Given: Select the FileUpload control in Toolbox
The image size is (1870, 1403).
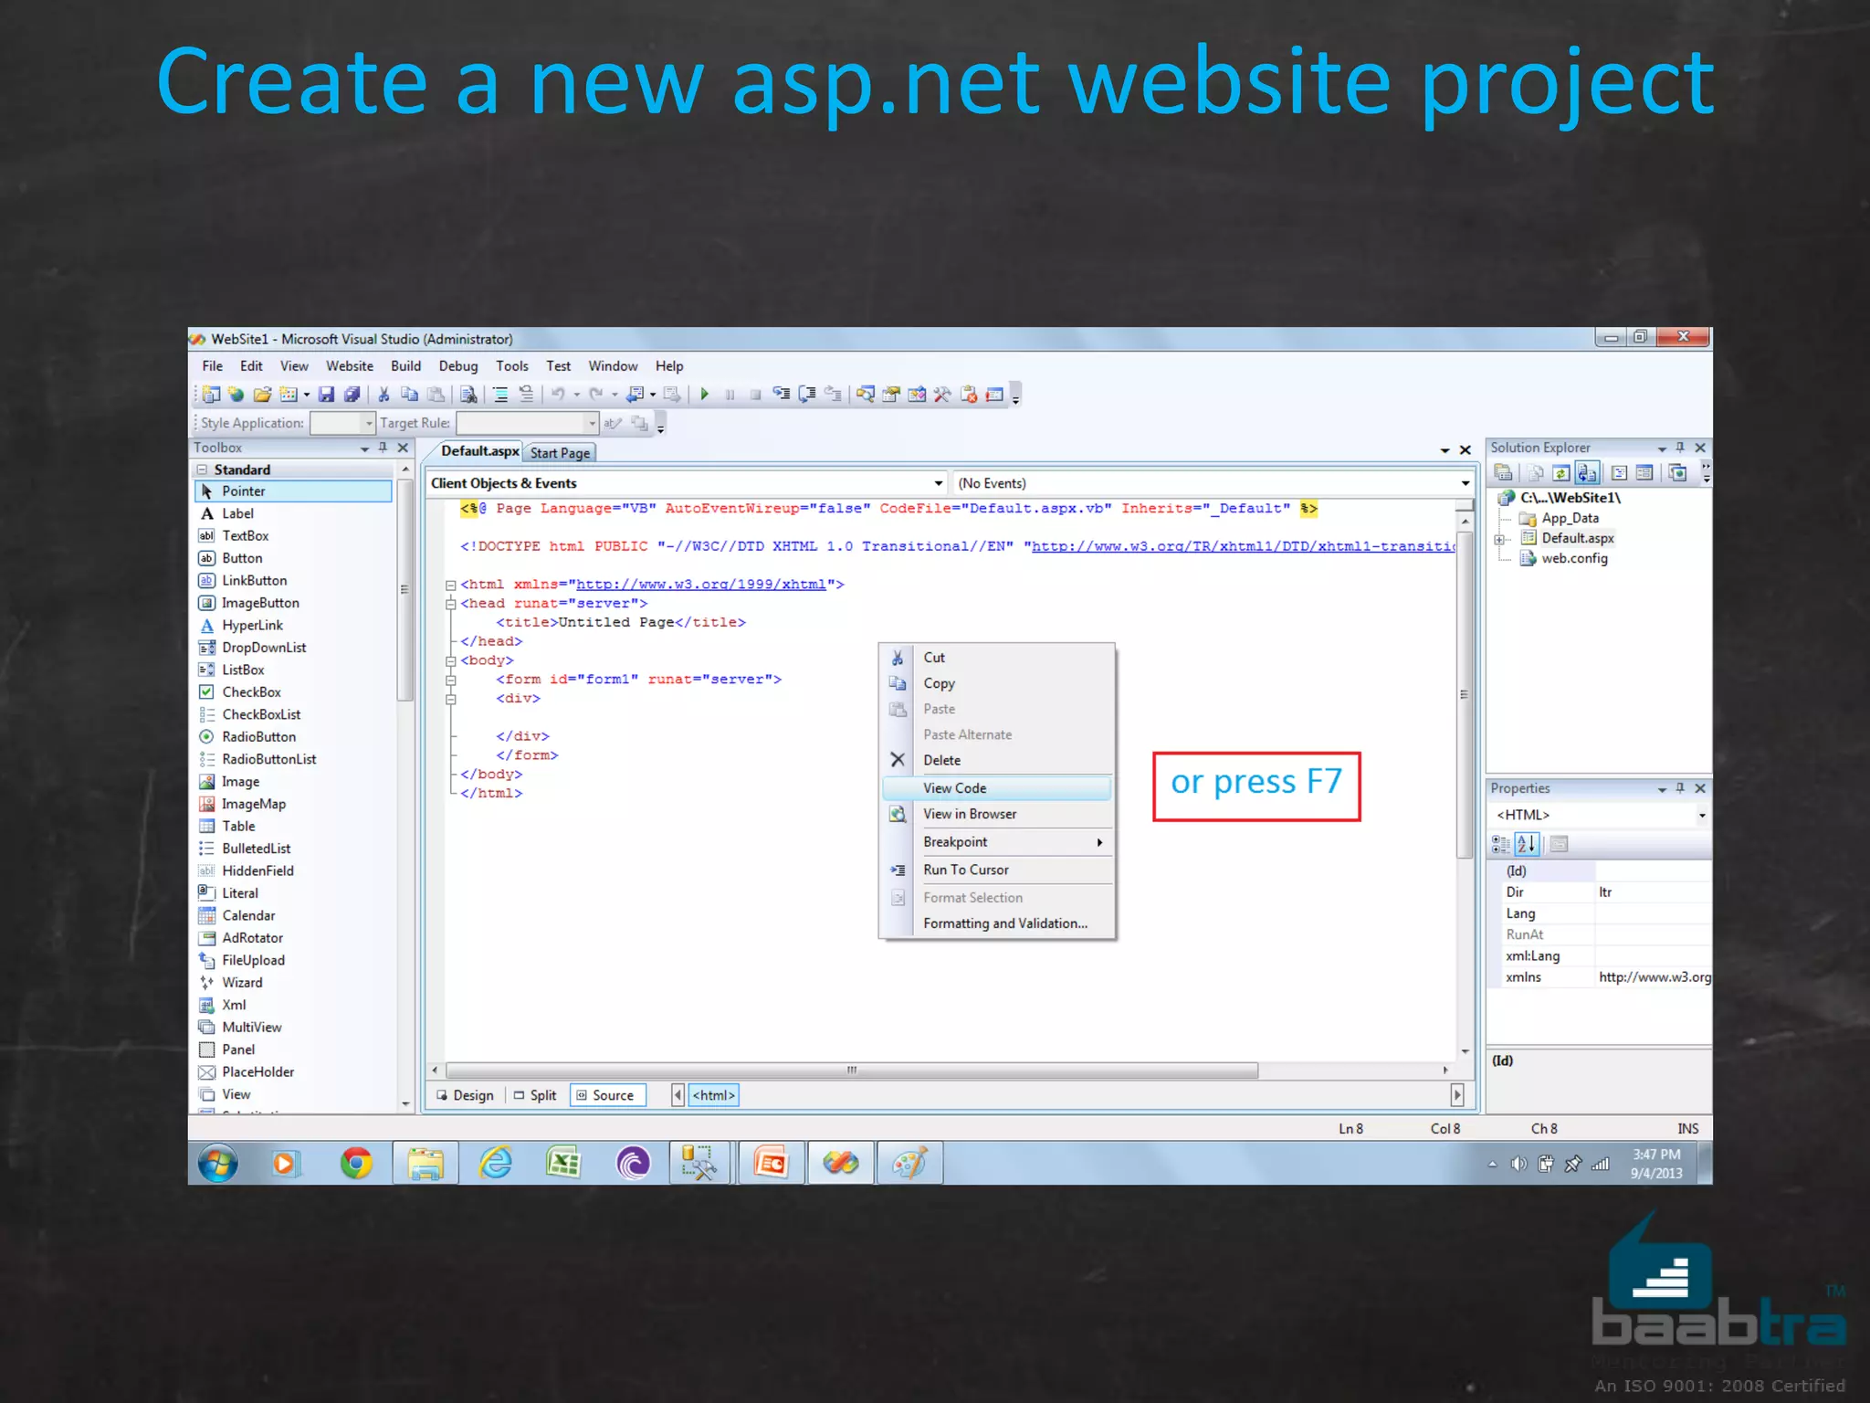Looking at the screenshot, I should pos(253,960).
